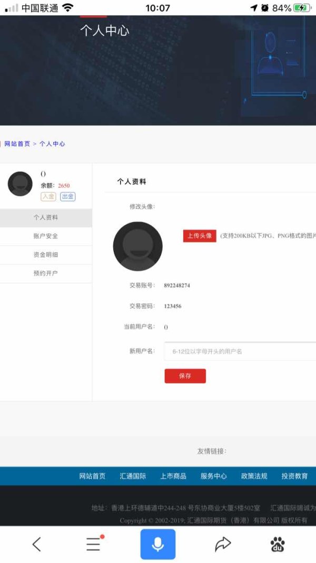The image size is (316, 563).
Task: Select 个人资料 in the sidebar
Action: point(46,217)
